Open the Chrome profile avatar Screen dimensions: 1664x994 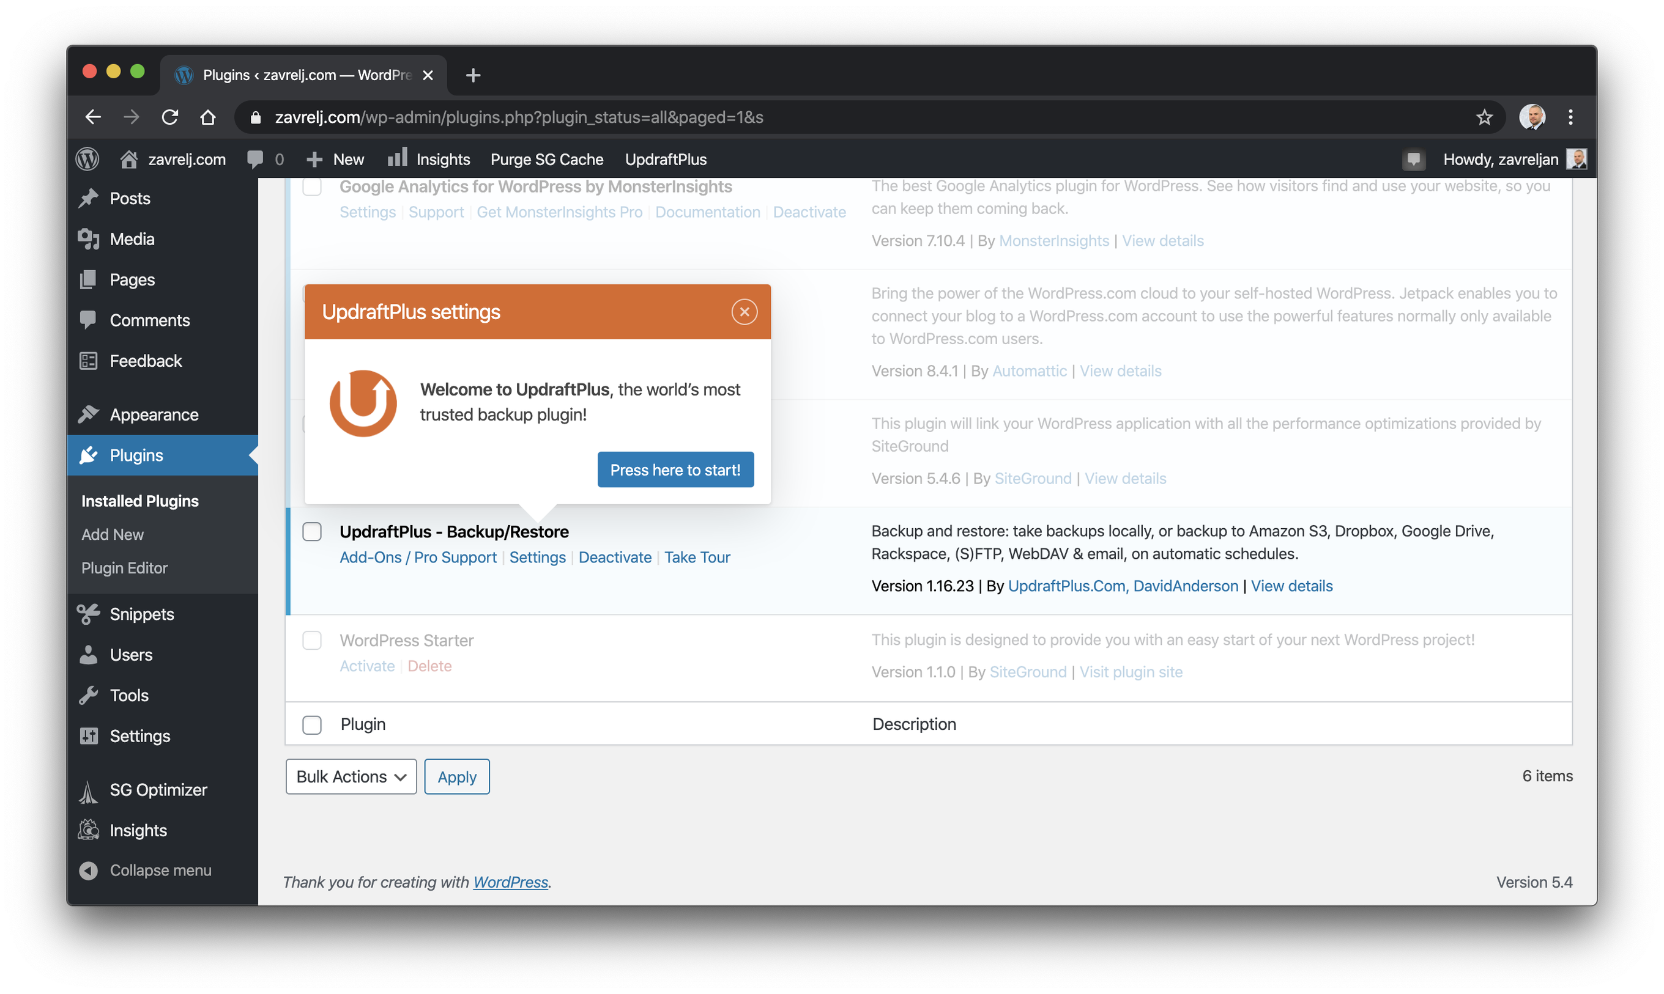[x=1532, y=117]
